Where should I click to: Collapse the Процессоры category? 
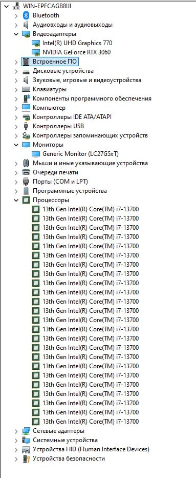tap(16, 201)
